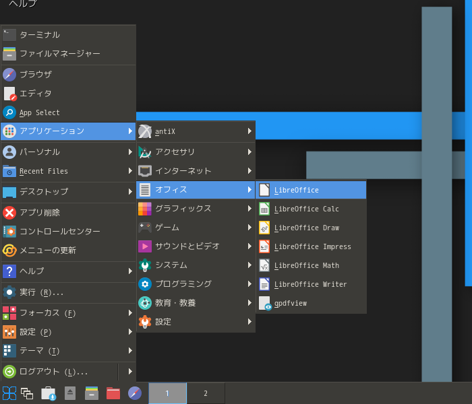Expand the 設定 submenu arrow under 教育・教養
The image size is (472, 404).
[249, 322]
